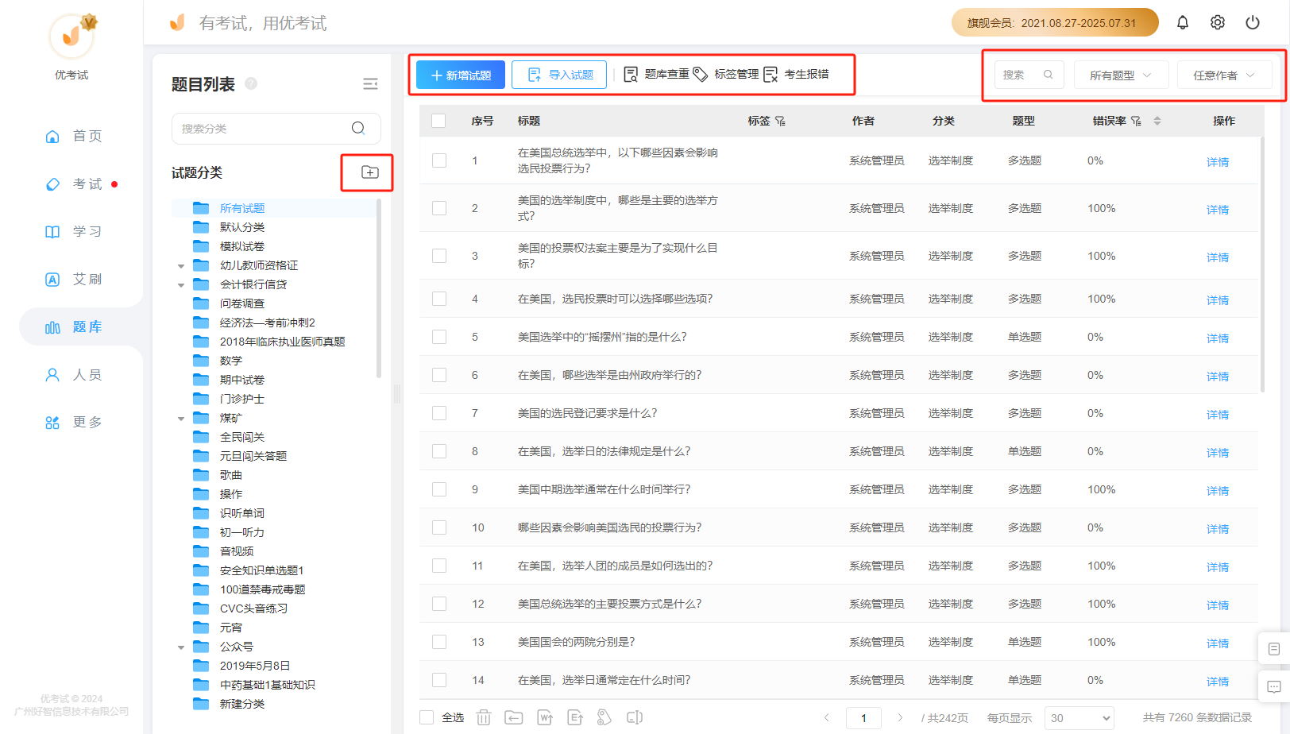1290x734 pixels.
Task: Collapse the question list panel menu icon
Action: [370, 84]
